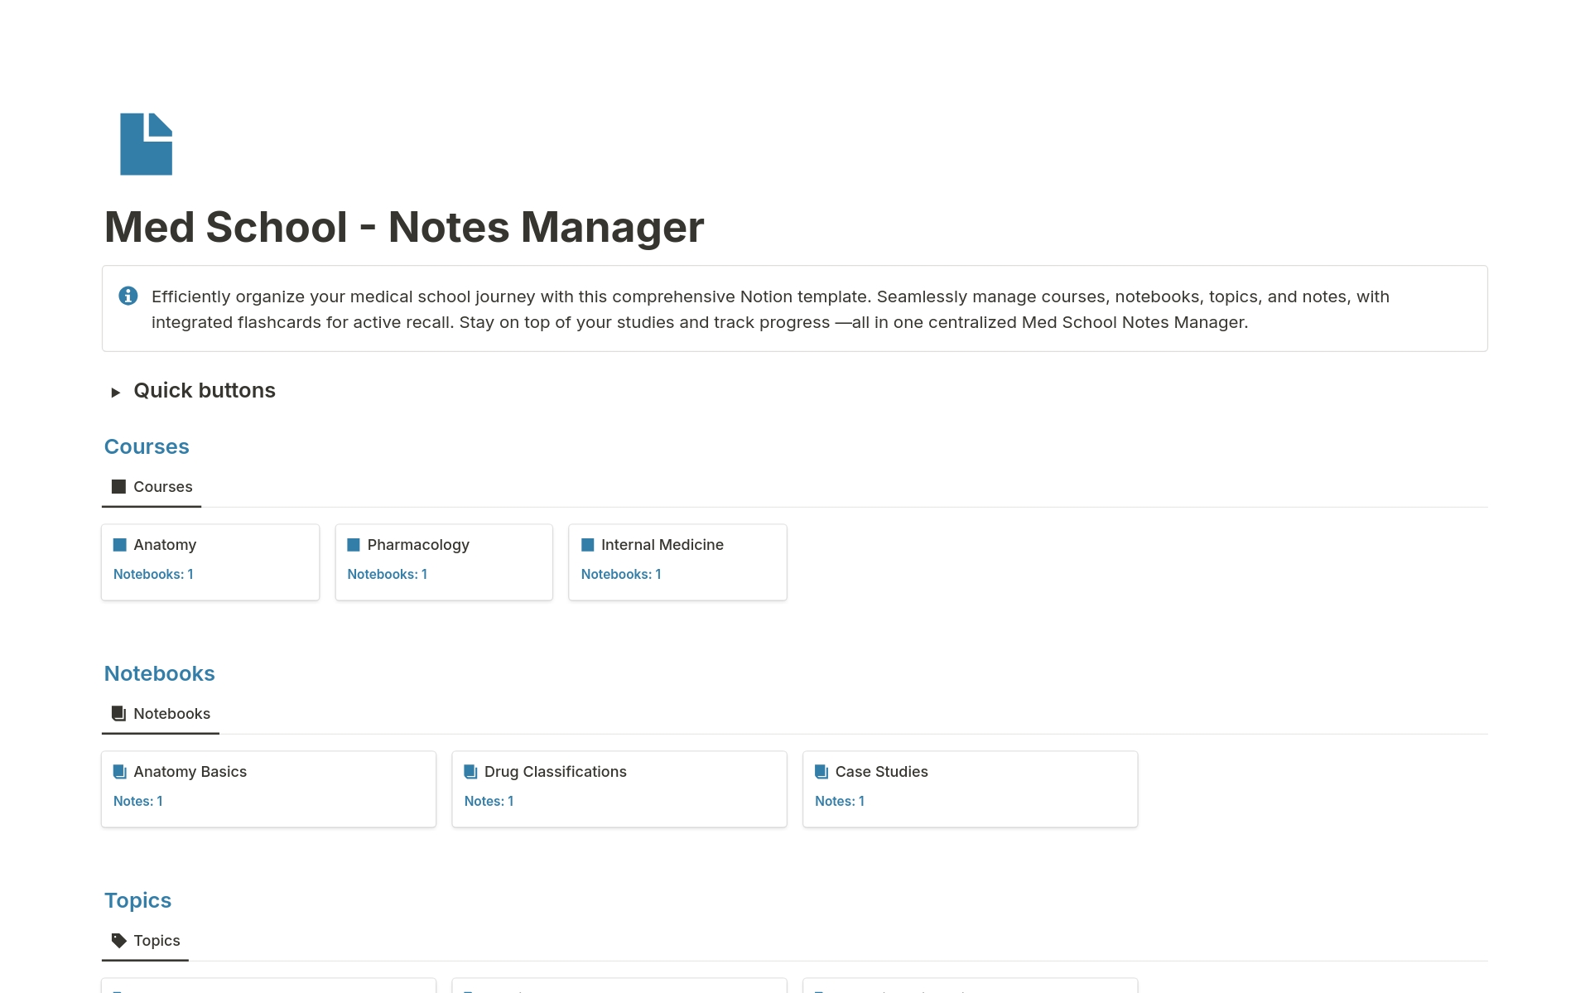Click the Courses heading link
Image resolution: width=1590 pixels, height=993 pixels.
pos(147,446)
